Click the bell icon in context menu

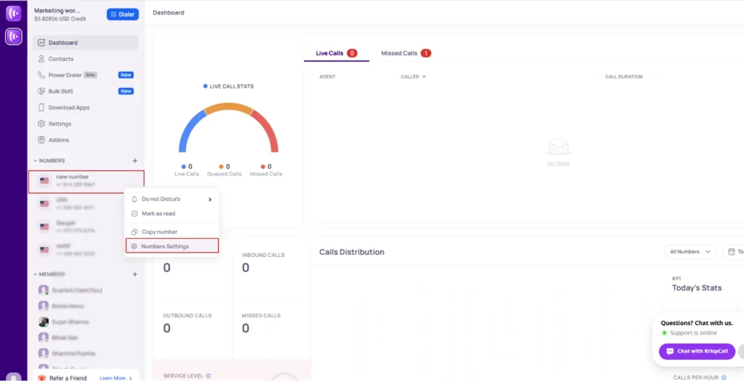(x=134, y=199)
